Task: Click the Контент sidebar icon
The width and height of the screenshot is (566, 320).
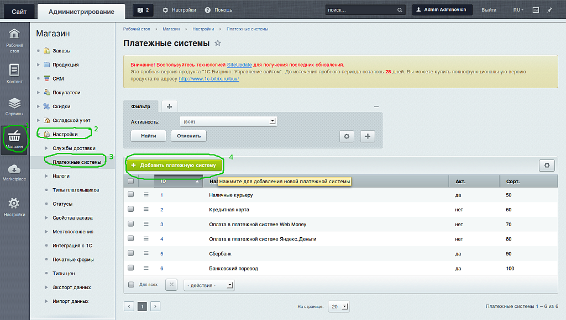Action: [x=14, y=74]
